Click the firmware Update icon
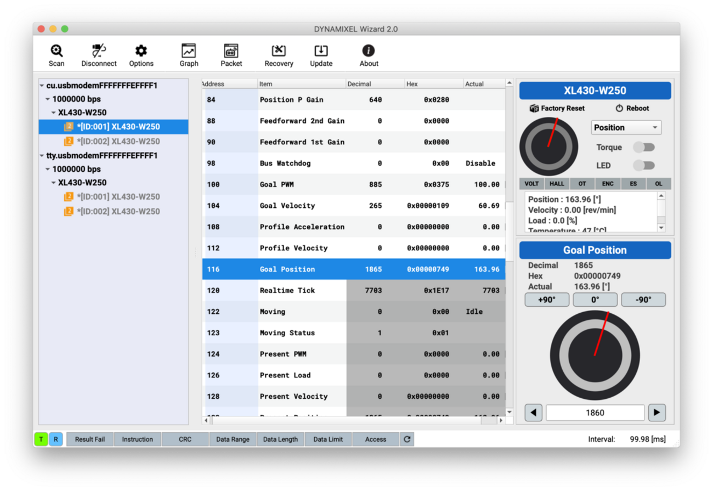 tap(321, 51)
